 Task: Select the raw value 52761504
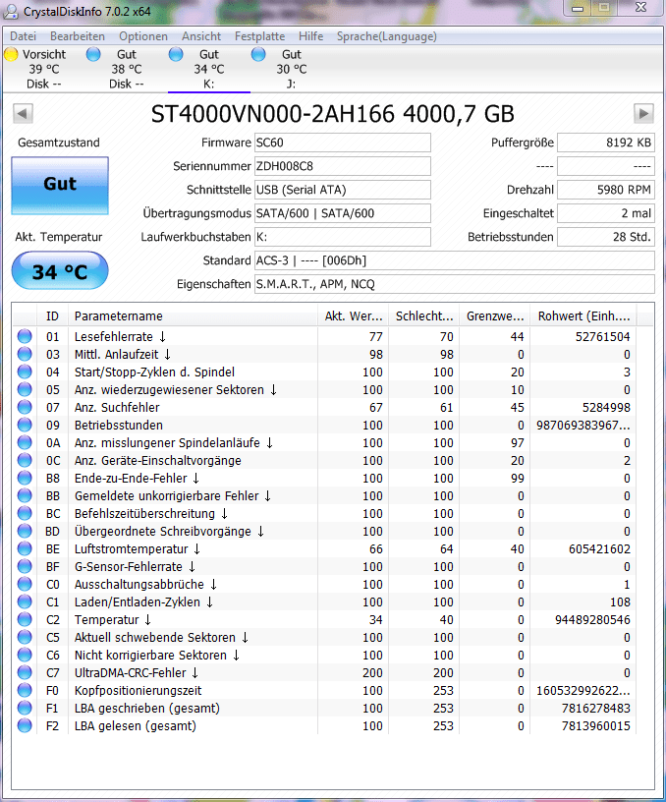coord(602,336)
